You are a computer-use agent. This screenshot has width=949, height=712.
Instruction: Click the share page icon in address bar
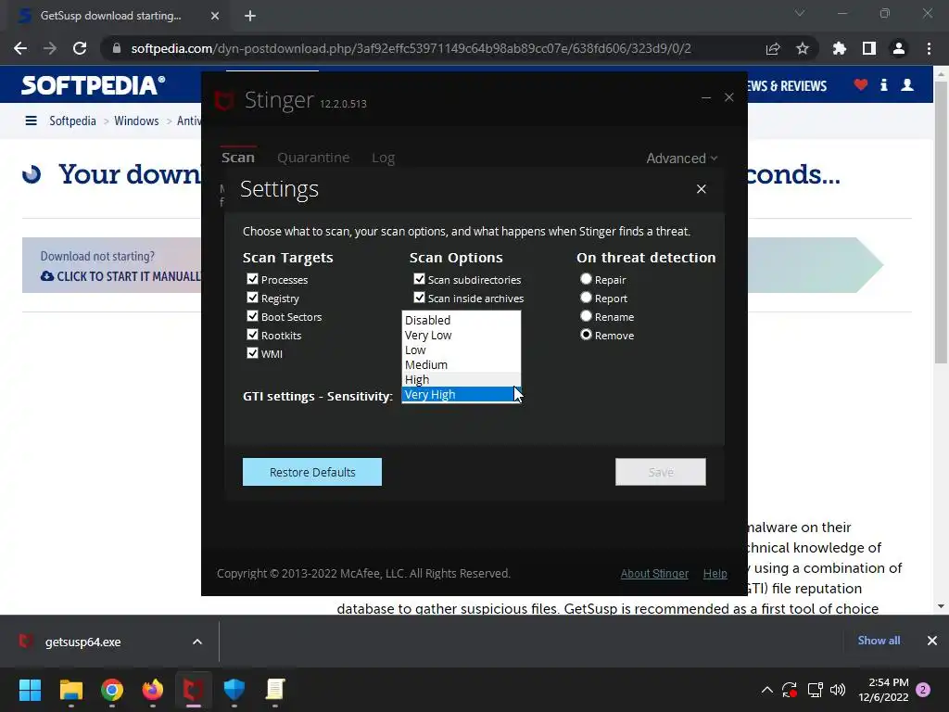(x=773, y=48)
